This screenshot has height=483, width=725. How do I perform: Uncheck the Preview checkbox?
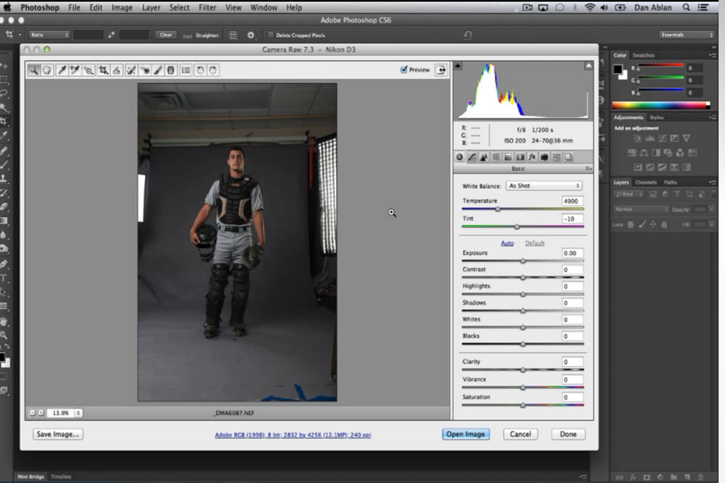(404, 69)
